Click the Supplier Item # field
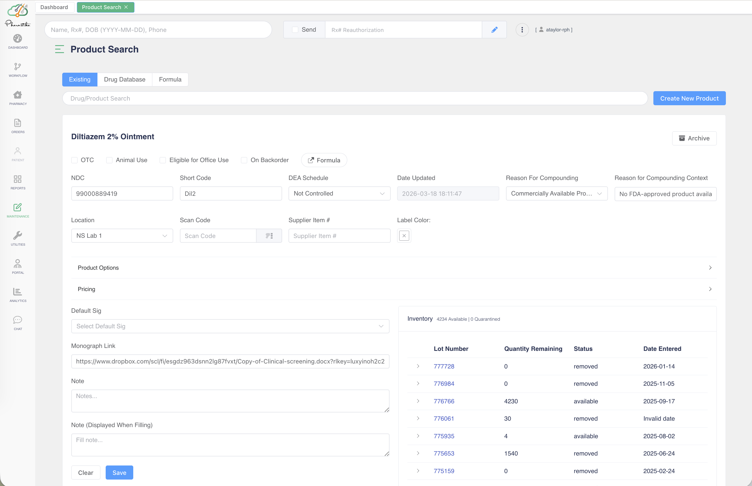This screenshot has width=752, height=486. point(339,236)
